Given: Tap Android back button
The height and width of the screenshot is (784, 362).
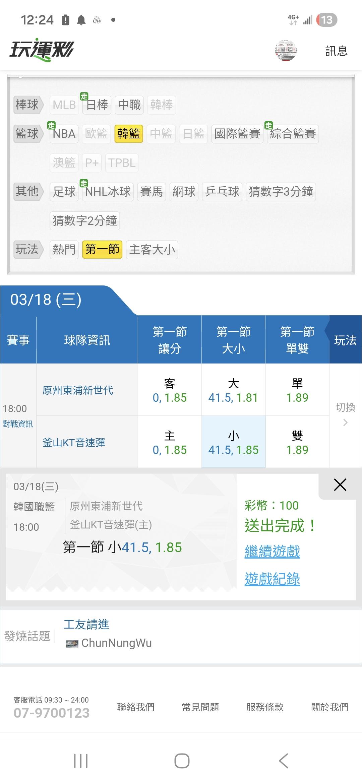Looking at the screenshot, I should point(284,761).
